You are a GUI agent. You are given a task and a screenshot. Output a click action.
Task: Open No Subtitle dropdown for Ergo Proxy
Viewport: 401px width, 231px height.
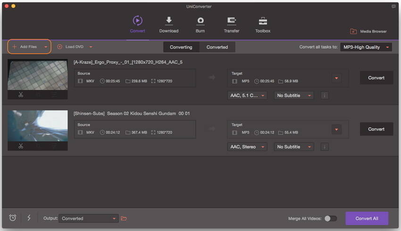tap(294, 96)
